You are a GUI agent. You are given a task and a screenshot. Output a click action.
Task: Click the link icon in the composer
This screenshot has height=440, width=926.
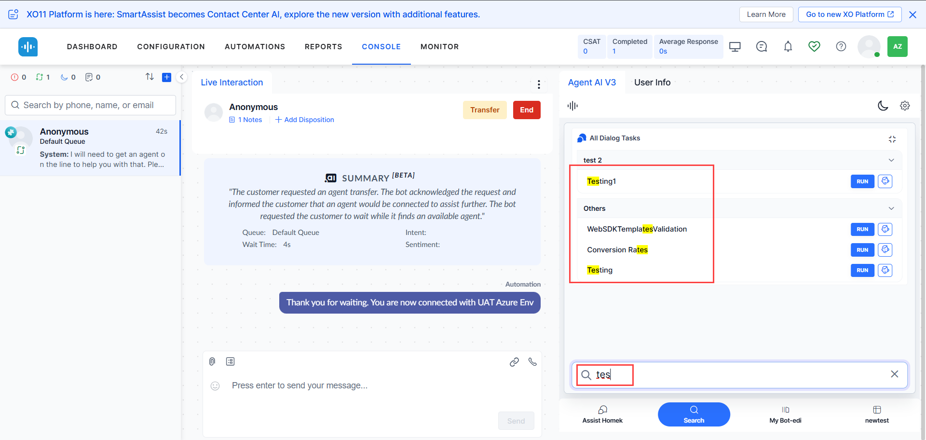point(514,362)
